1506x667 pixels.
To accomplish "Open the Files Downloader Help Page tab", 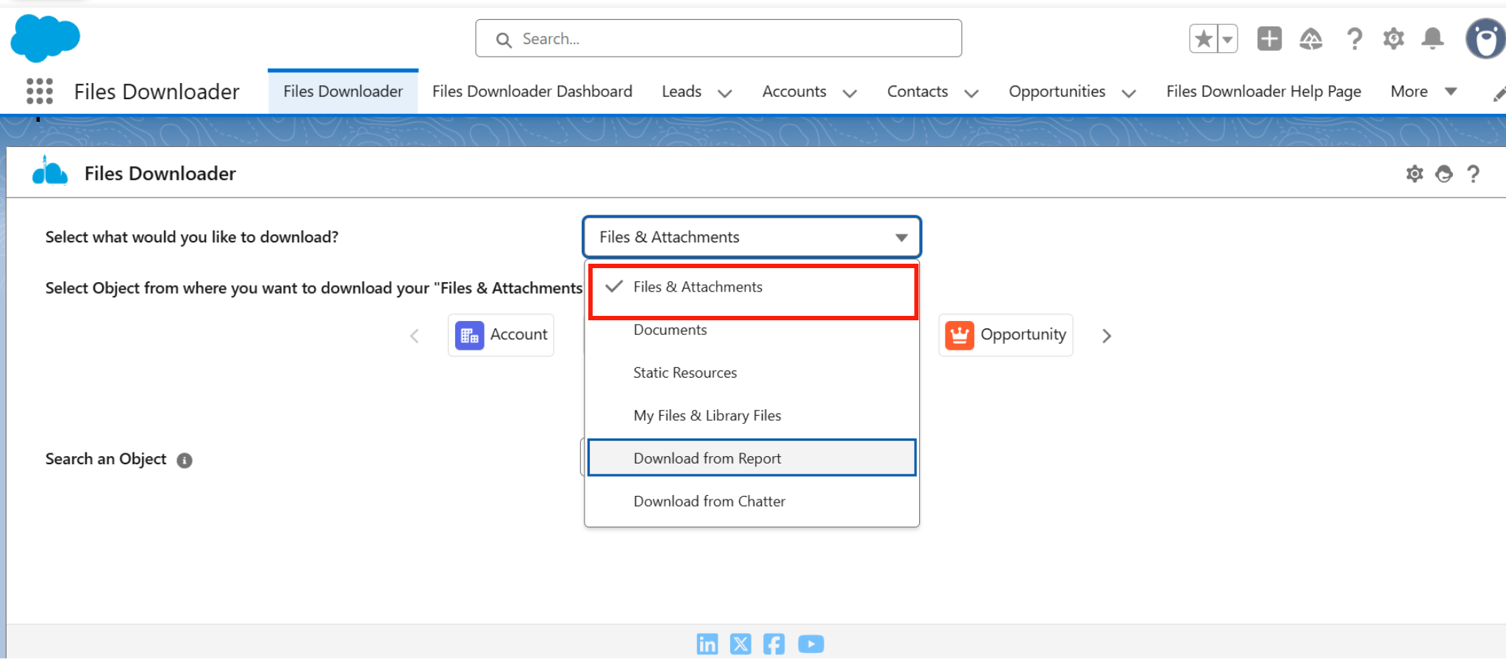I will [x=1263, y=91].
